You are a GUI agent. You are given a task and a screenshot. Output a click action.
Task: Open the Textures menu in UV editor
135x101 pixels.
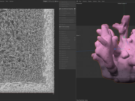[x=12, y=1]
